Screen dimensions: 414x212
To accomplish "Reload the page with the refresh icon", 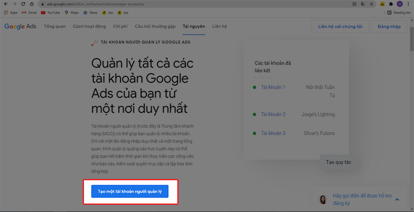I will click(23, 4).
